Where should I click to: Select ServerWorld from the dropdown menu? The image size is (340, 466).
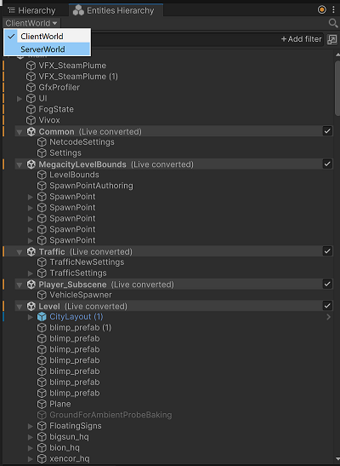(47, 49)
